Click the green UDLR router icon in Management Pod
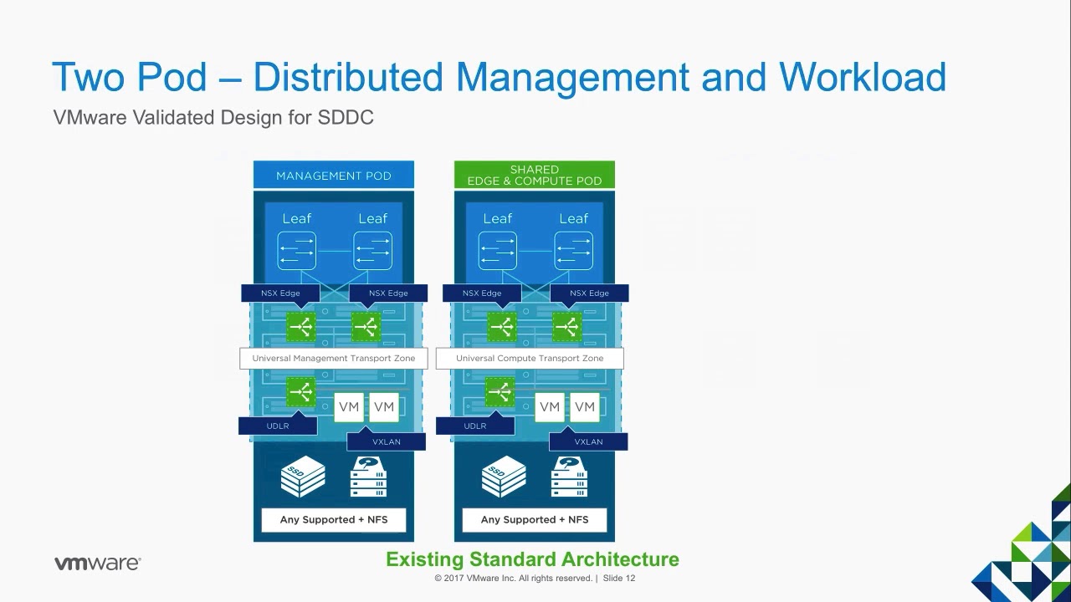 [300, 391]
